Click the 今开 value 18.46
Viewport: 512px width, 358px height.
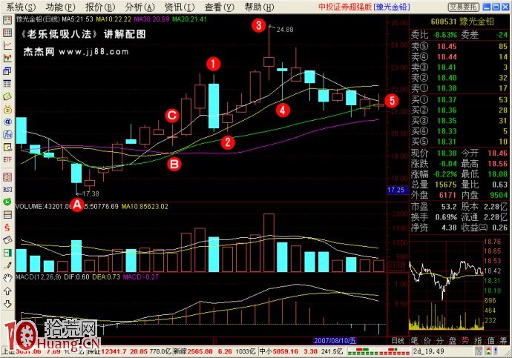point(498,153)
